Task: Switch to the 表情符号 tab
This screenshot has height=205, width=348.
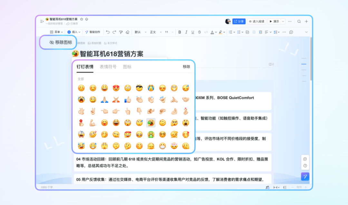Action: 108,67
